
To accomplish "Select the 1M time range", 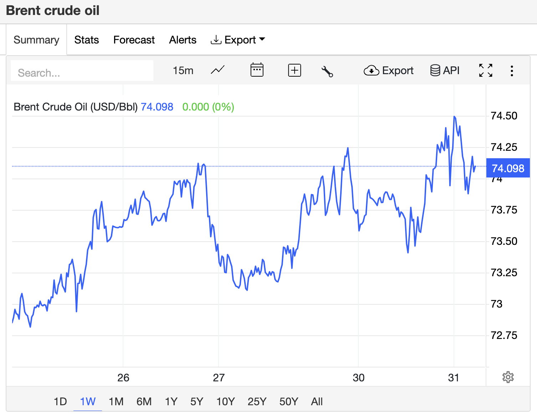I will [116, 402].
